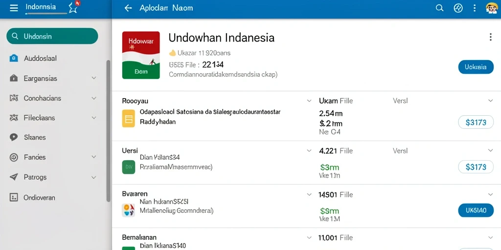Image resolution: width=501 pixels, height=250 pixels.
Task: Go back with the left arrow icon
Action: pos(128,8)
